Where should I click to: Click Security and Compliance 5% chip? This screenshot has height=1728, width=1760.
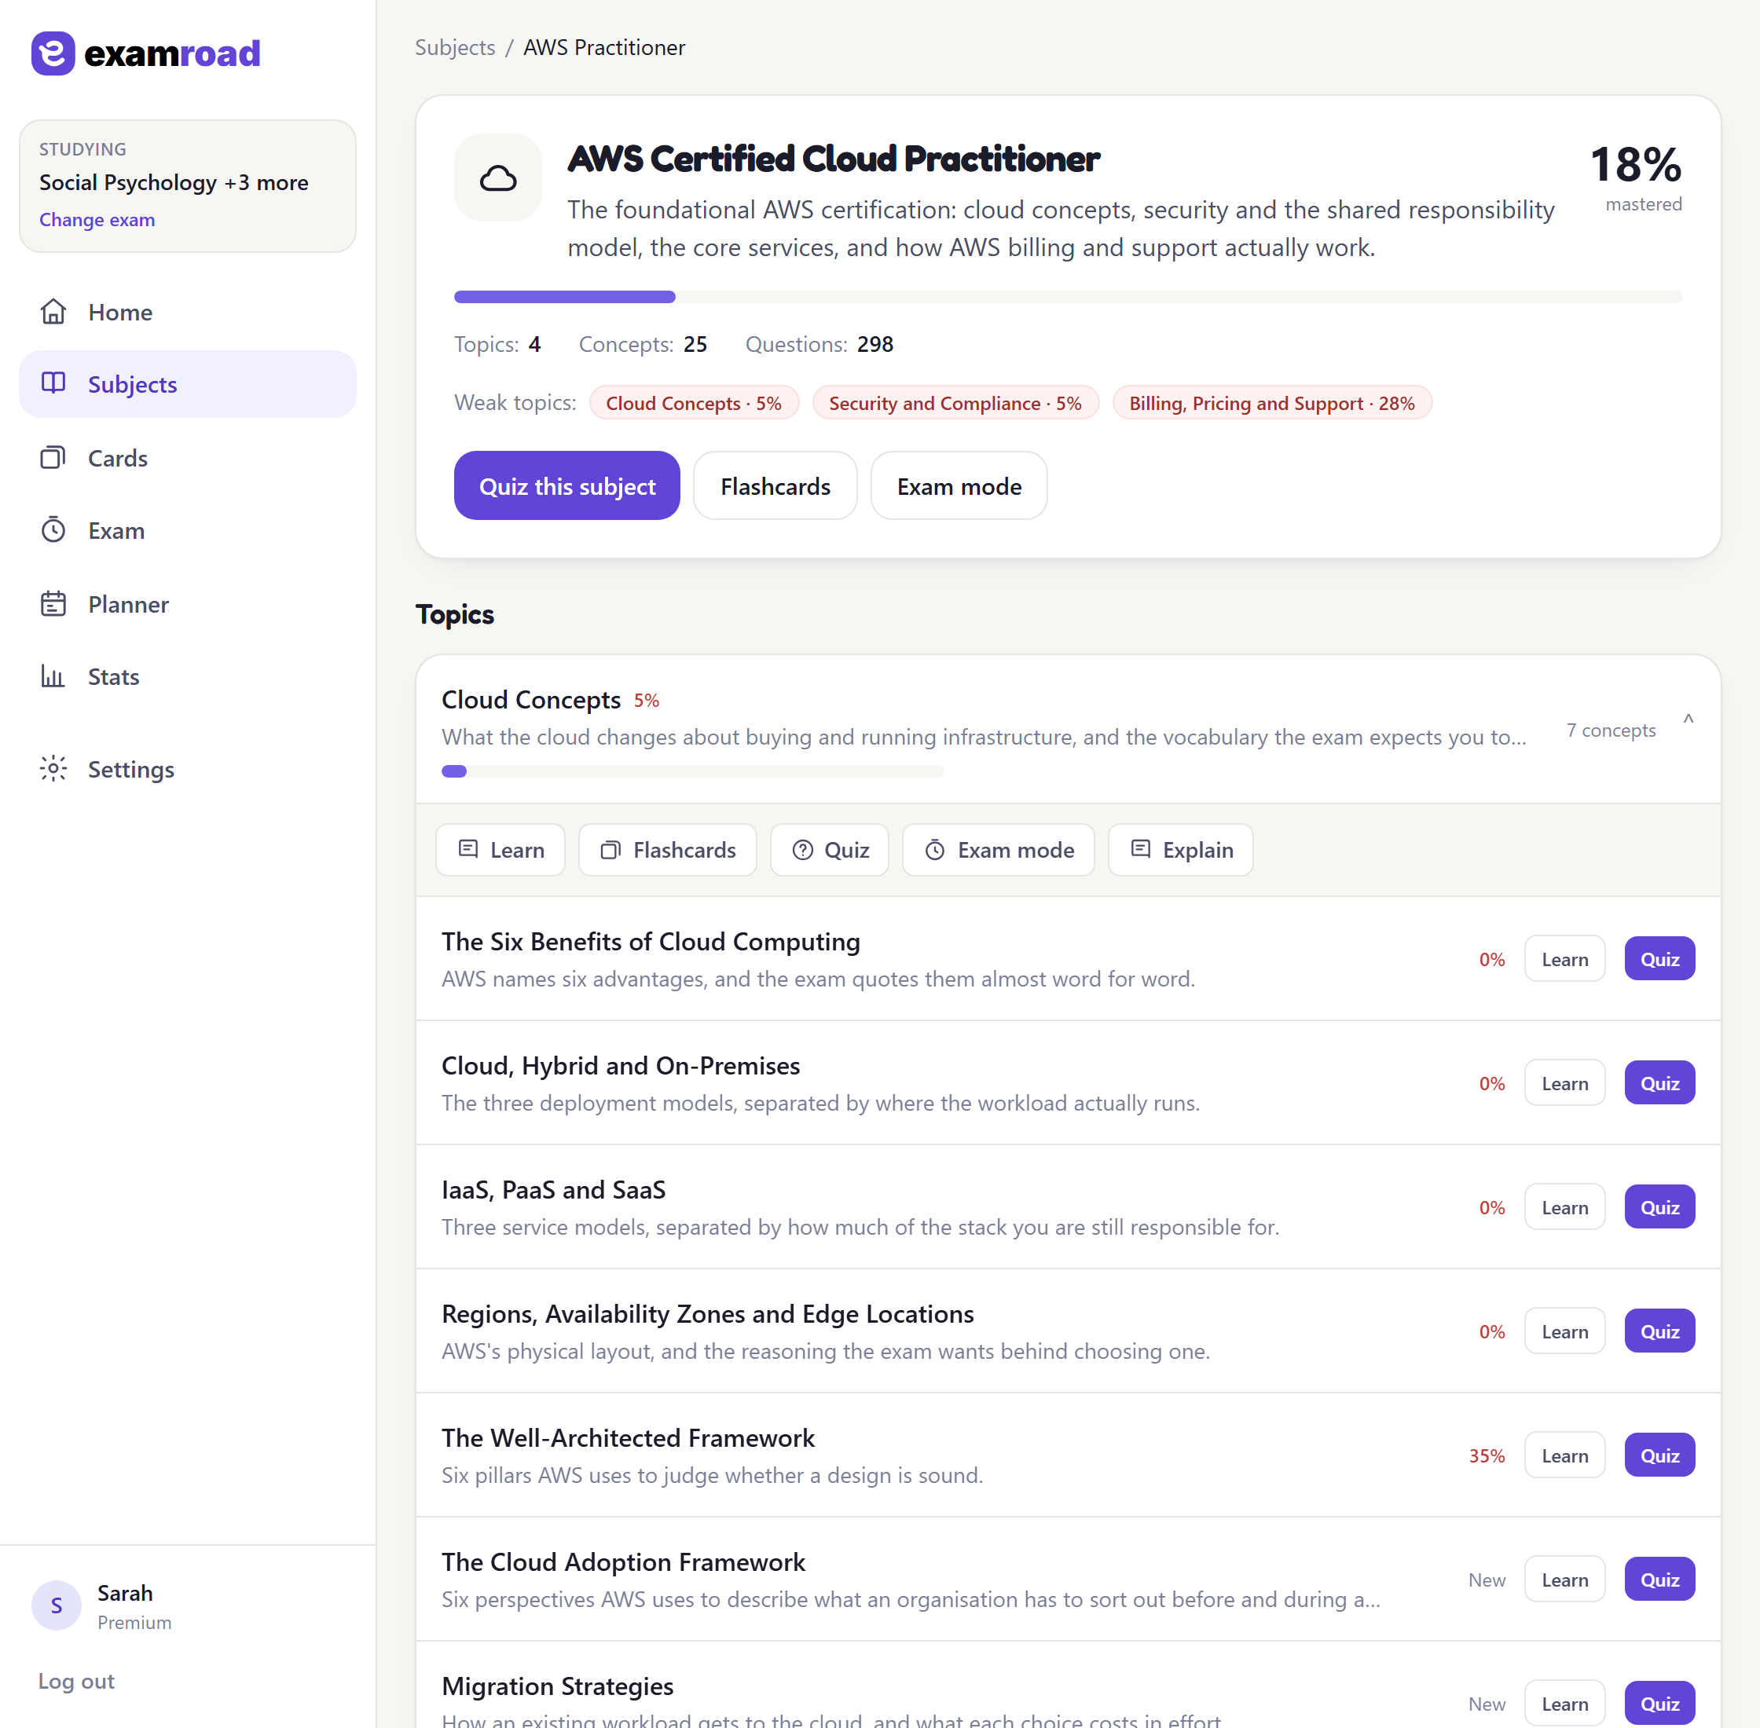pyautogui.click(x=955, y=403)
